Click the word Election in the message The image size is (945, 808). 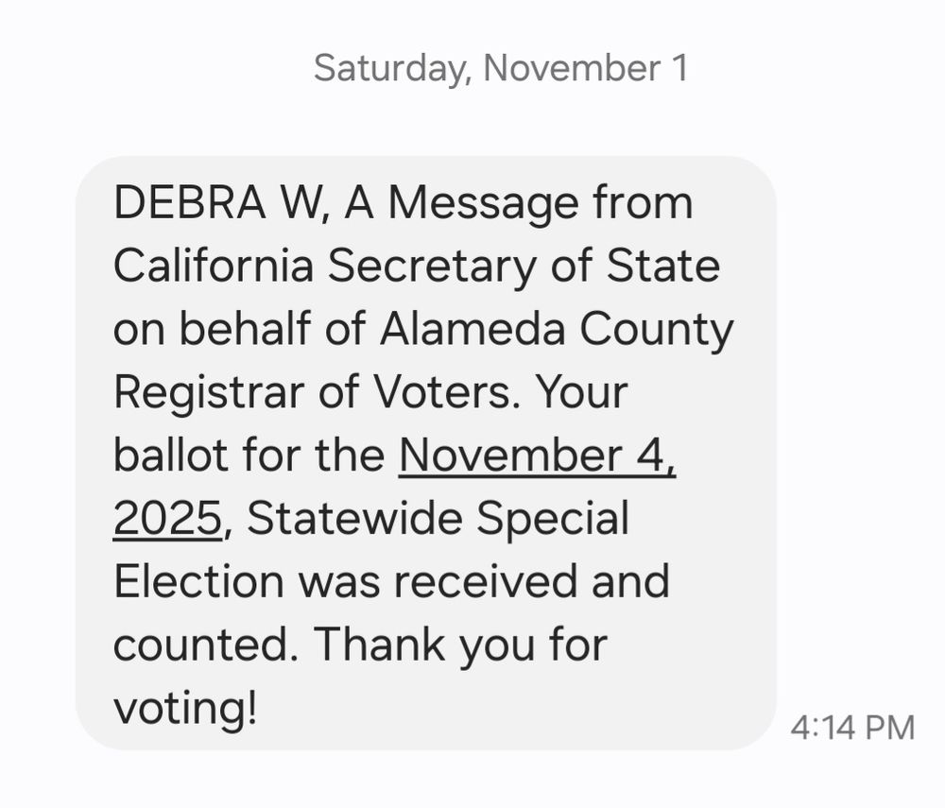point(198,581)
